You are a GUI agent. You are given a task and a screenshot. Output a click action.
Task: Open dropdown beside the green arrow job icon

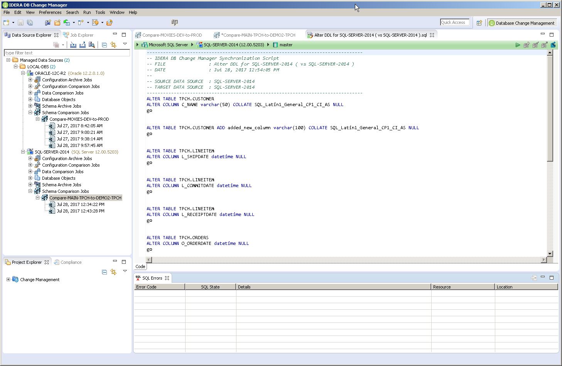[74, 23]
